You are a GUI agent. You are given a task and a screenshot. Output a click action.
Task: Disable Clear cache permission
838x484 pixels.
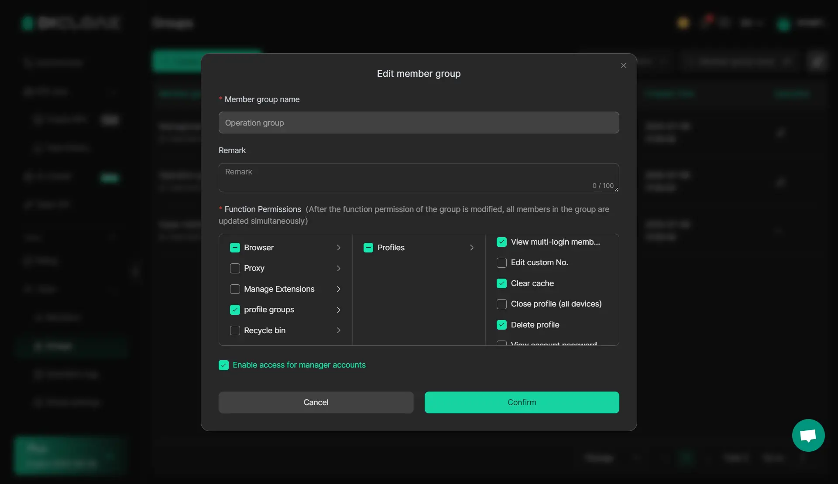pos(501,283)
